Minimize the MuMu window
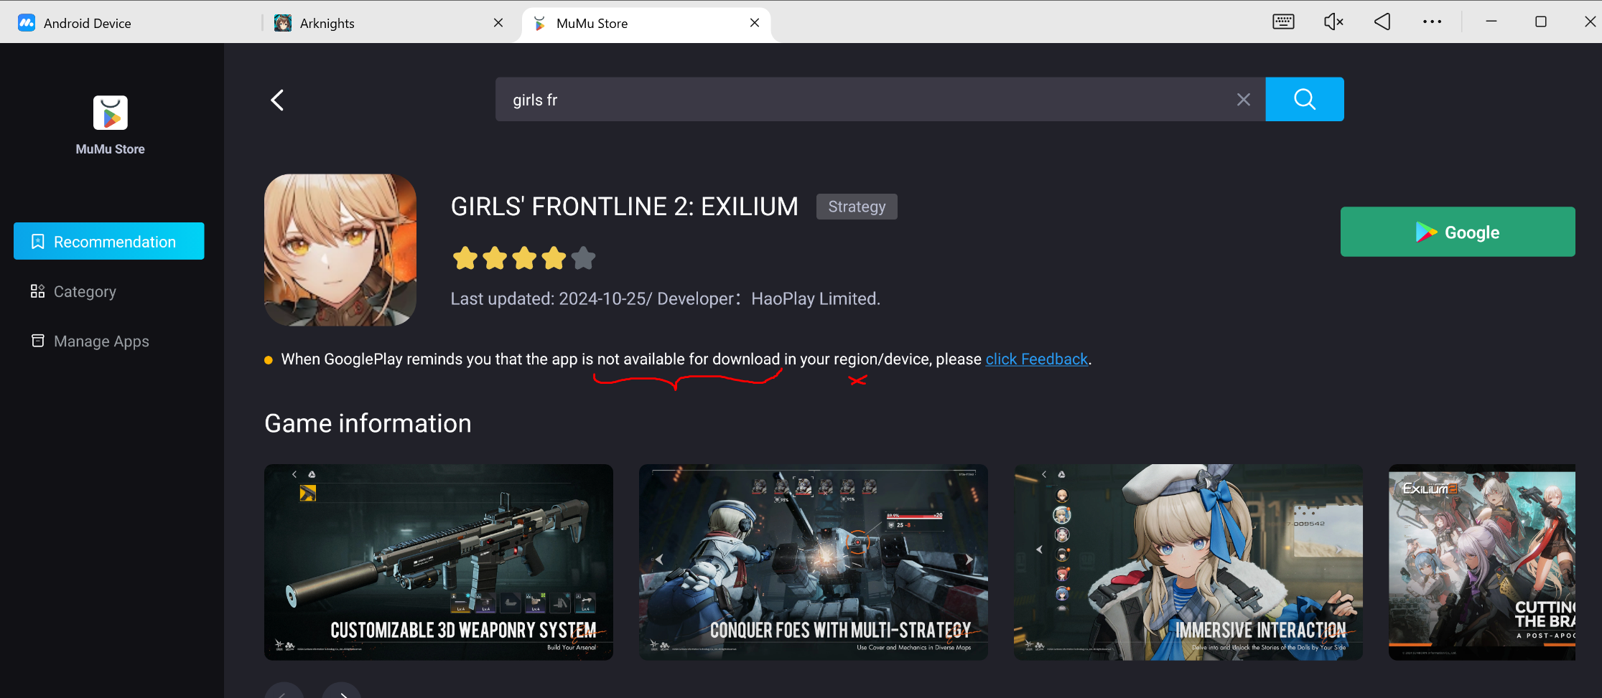Screen dimensions: 1602x698 point(1491,22)
